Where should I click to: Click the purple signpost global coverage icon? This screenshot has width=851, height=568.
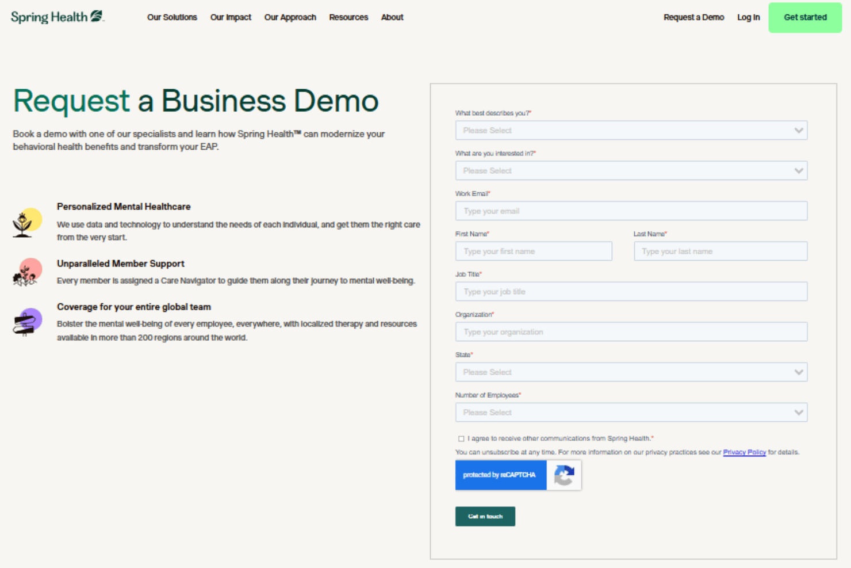coord(27,322)
